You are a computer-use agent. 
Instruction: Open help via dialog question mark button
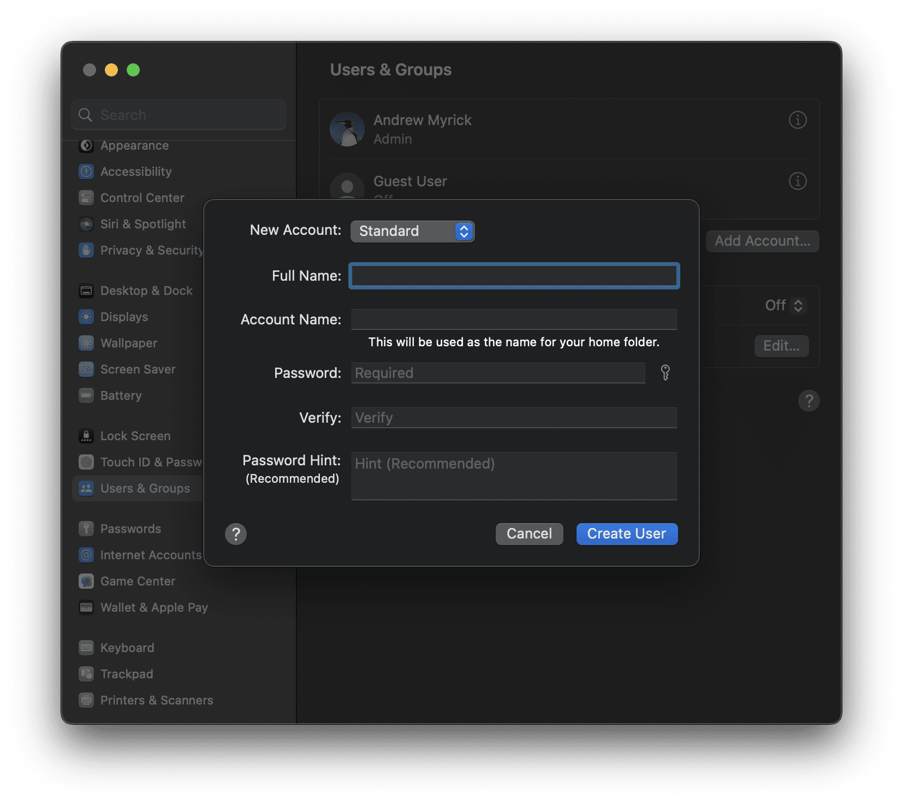pyautogui.click(x=236, y=534)
